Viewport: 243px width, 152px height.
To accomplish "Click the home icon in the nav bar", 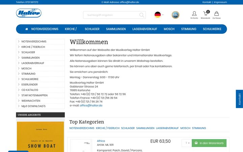I will pyautogui.click(x=27, y=29).
